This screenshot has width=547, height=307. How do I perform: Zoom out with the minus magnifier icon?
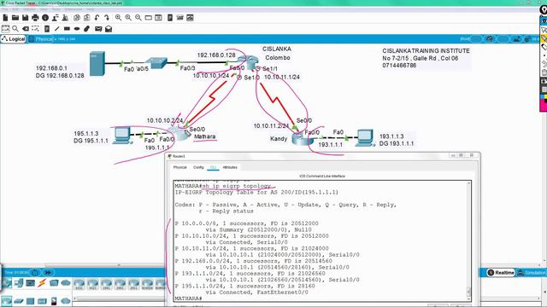138,17
